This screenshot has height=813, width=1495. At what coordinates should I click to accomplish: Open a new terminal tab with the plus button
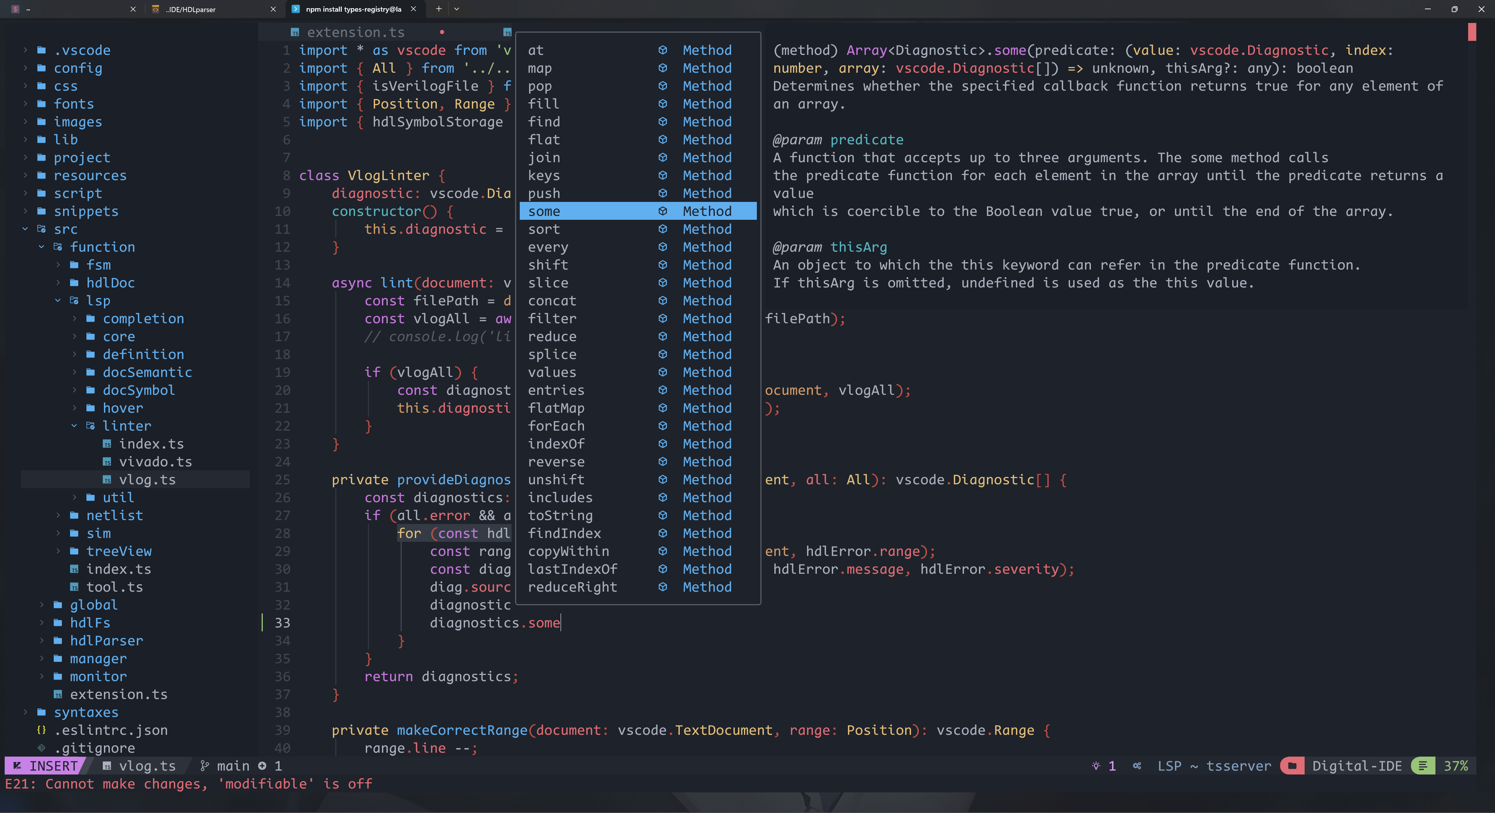[439, 9]
